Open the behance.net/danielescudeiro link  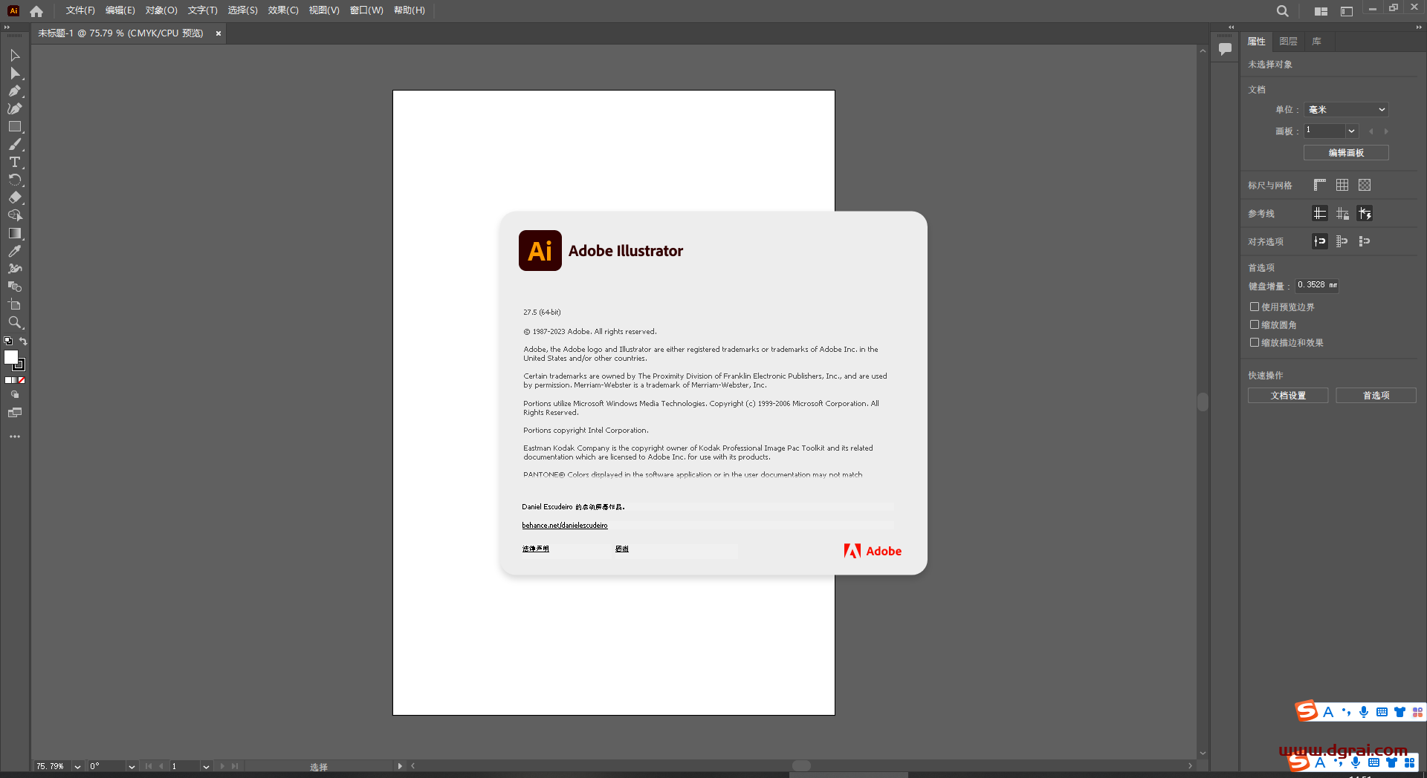(565, 525)
